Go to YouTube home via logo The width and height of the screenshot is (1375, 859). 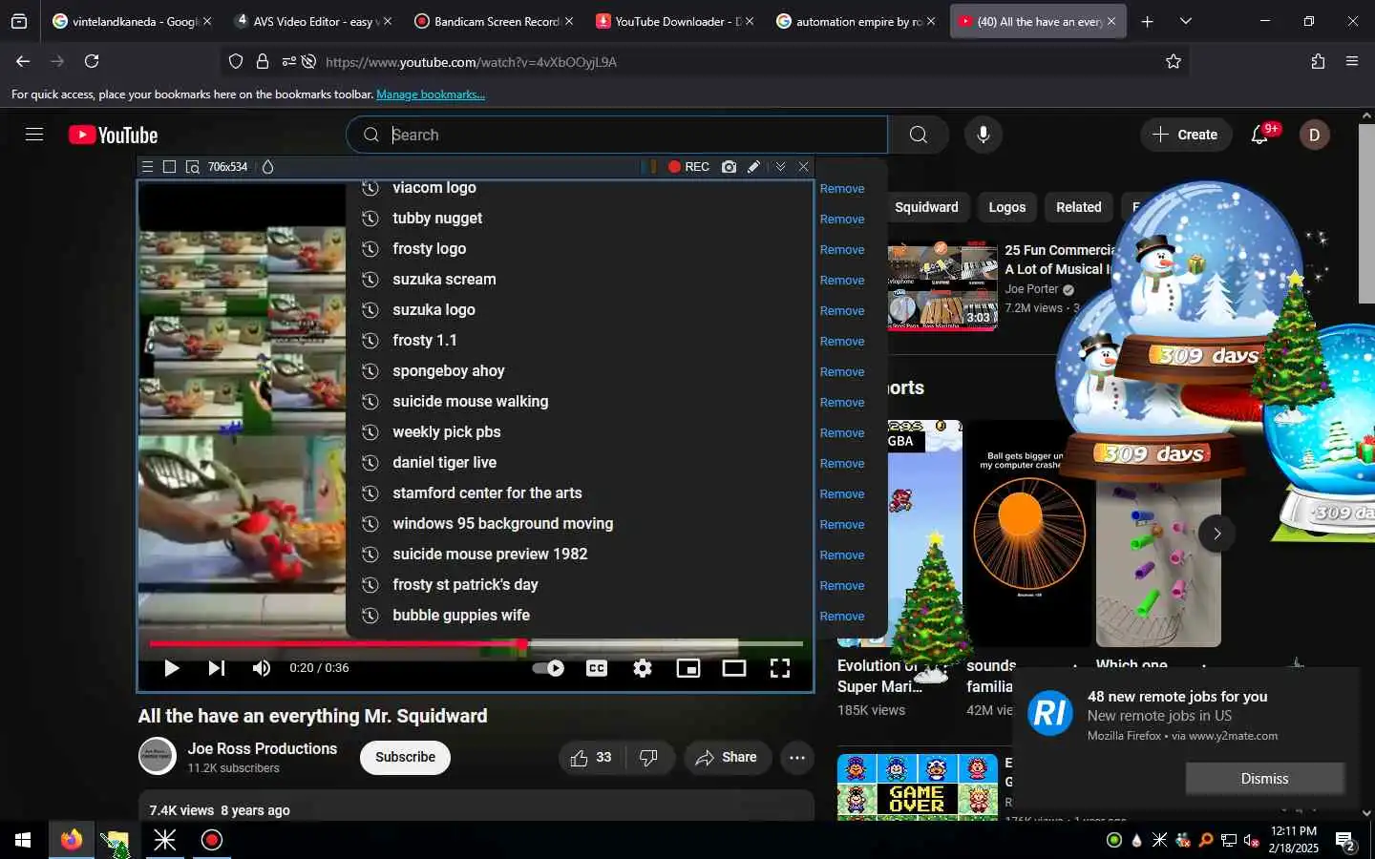pyautogui.click(x=113, y=136)
